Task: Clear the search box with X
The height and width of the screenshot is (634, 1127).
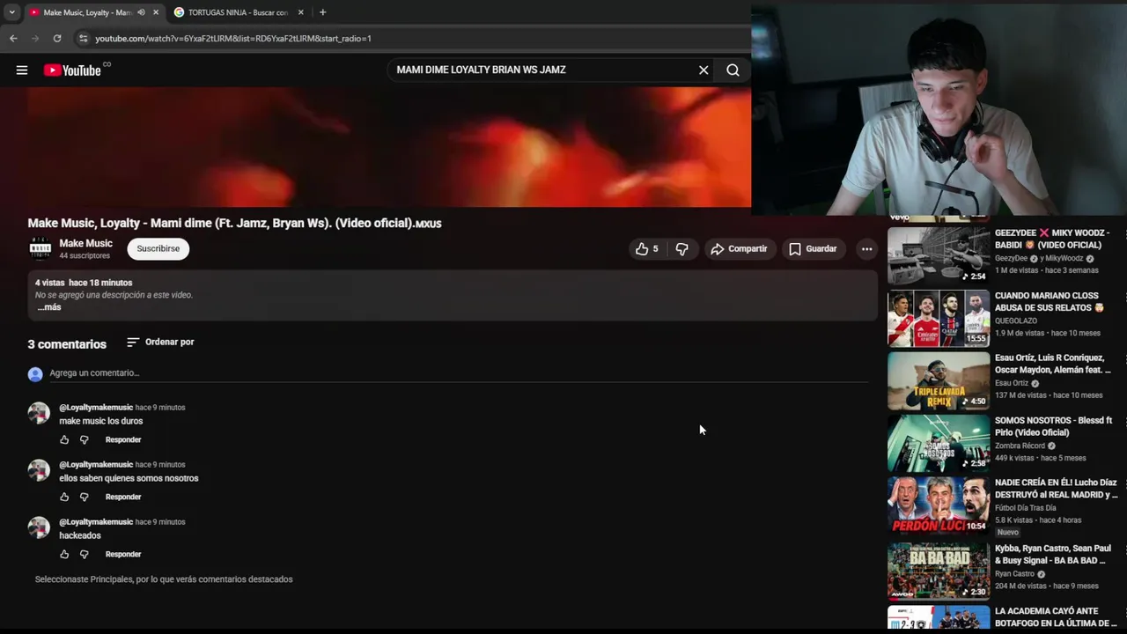Action: pos(703,70)
